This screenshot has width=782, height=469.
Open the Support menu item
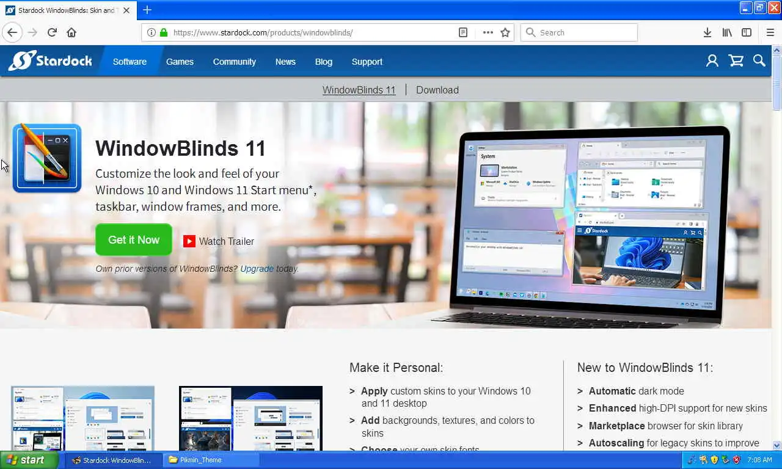(x=367, y=62)
